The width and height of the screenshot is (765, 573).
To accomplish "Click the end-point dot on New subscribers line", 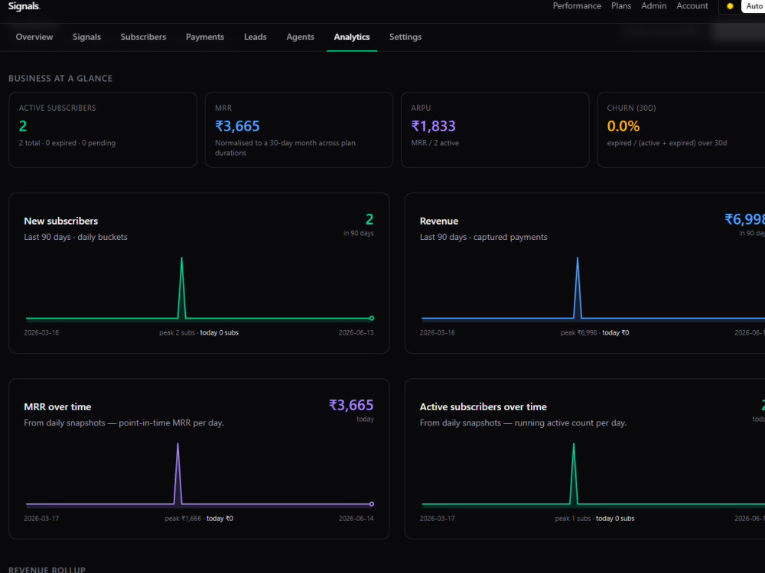I will click(x=372, y=318).
